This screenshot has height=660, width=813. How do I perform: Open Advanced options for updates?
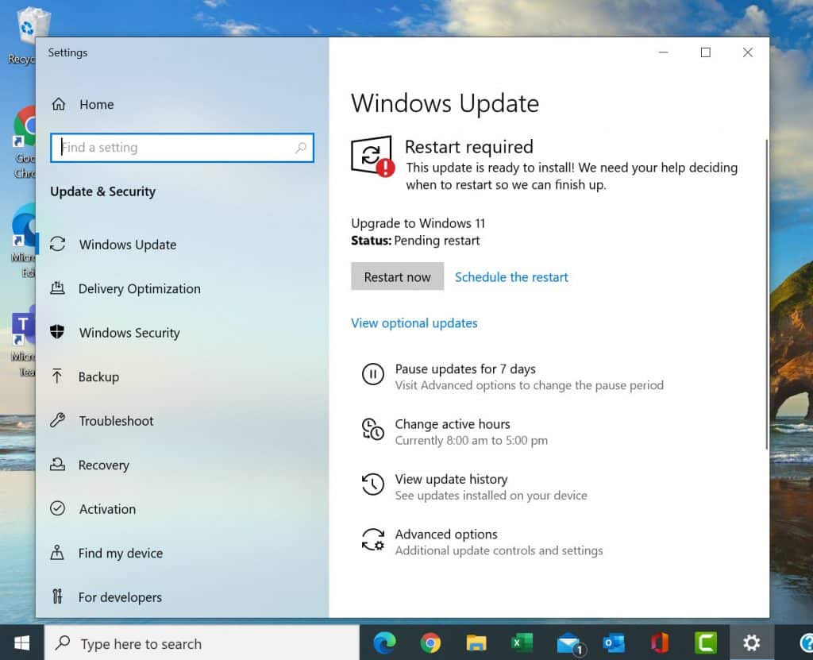pyautogui.click(x=373, y=540)
